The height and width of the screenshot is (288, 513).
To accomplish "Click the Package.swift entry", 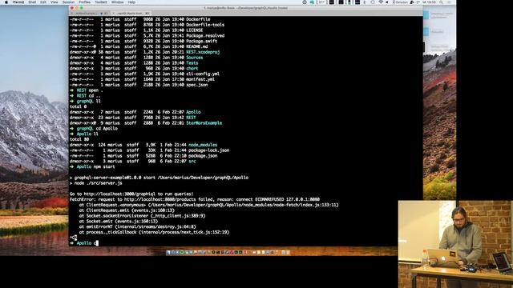I will [x=201, y=41].
